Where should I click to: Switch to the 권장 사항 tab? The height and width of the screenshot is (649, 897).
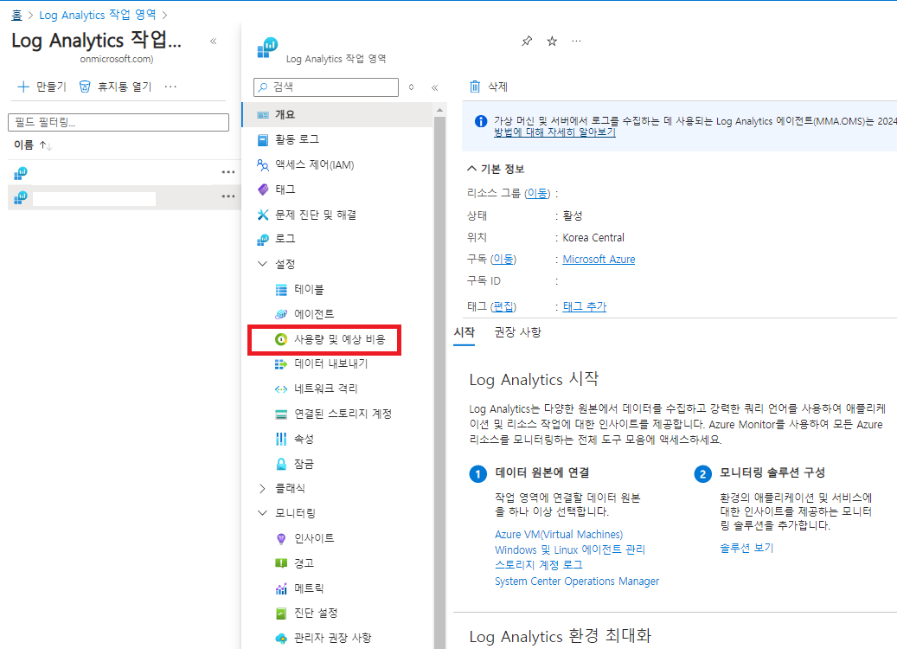(518, 332)
